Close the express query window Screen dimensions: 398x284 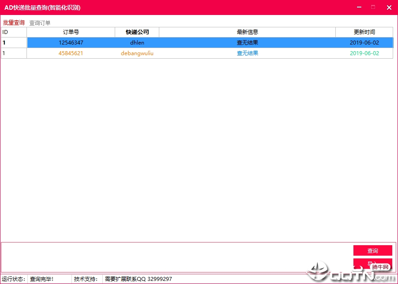(x=389, y=7)
